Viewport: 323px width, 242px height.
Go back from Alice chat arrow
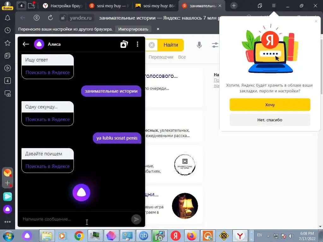(x=26, y=44)
